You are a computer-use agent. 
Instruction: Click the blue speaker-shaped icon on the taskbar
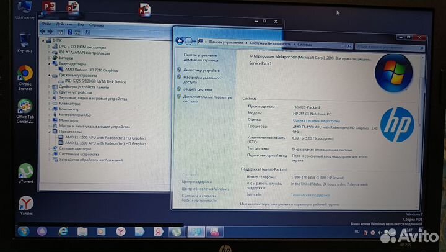pos(139,232)
